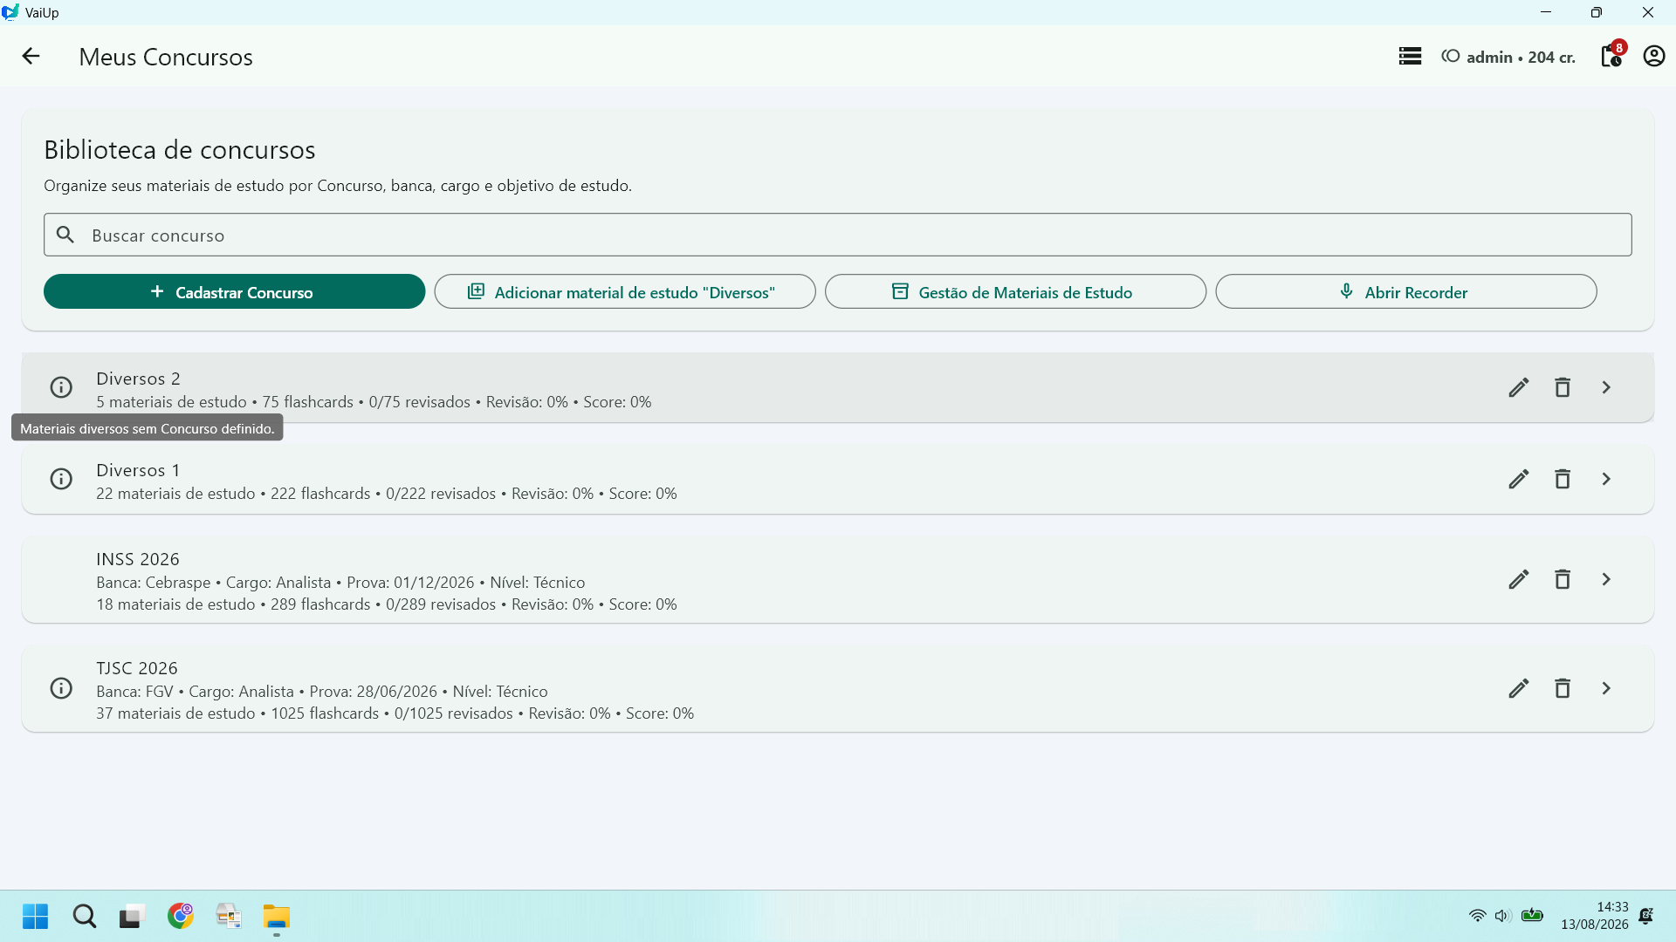The image size is (1676, 942).
Task: Edit Diversos 2 with pencil icon
Action: click(1519, 387)
